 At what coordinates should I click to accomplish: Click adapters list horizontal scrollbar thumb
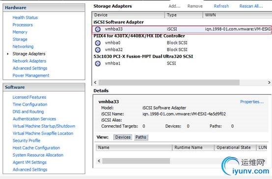[x=169, y=83]
